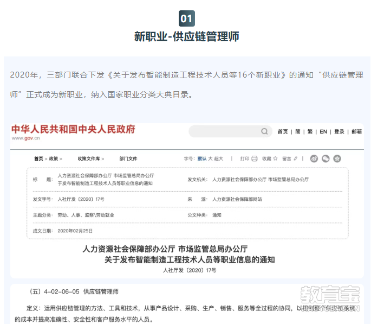Set font size to 超大
Image resolution: width=371 pixels, height=324 pixels.
click(x=218, y=158)
